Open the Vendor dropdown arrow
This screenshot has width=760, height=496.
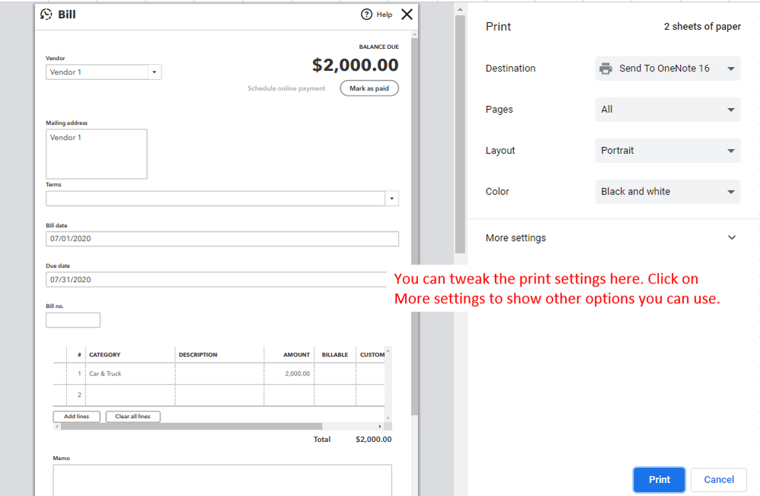pyautogui.click(x=154, y=72)
